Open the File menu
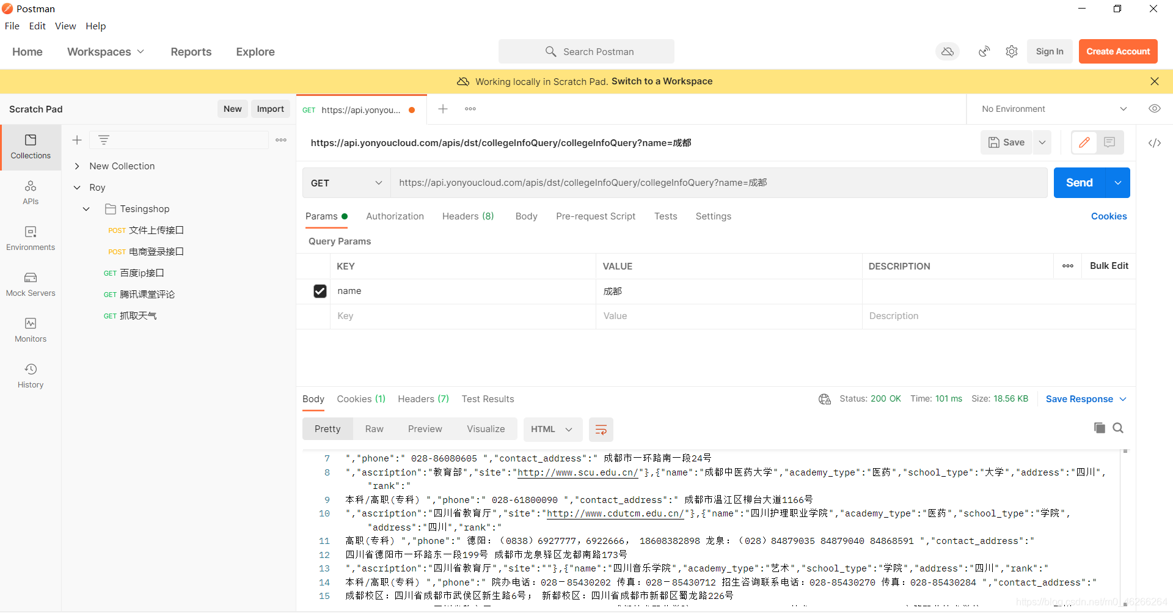The image size is (1173, 613). (x=12, y=26)
